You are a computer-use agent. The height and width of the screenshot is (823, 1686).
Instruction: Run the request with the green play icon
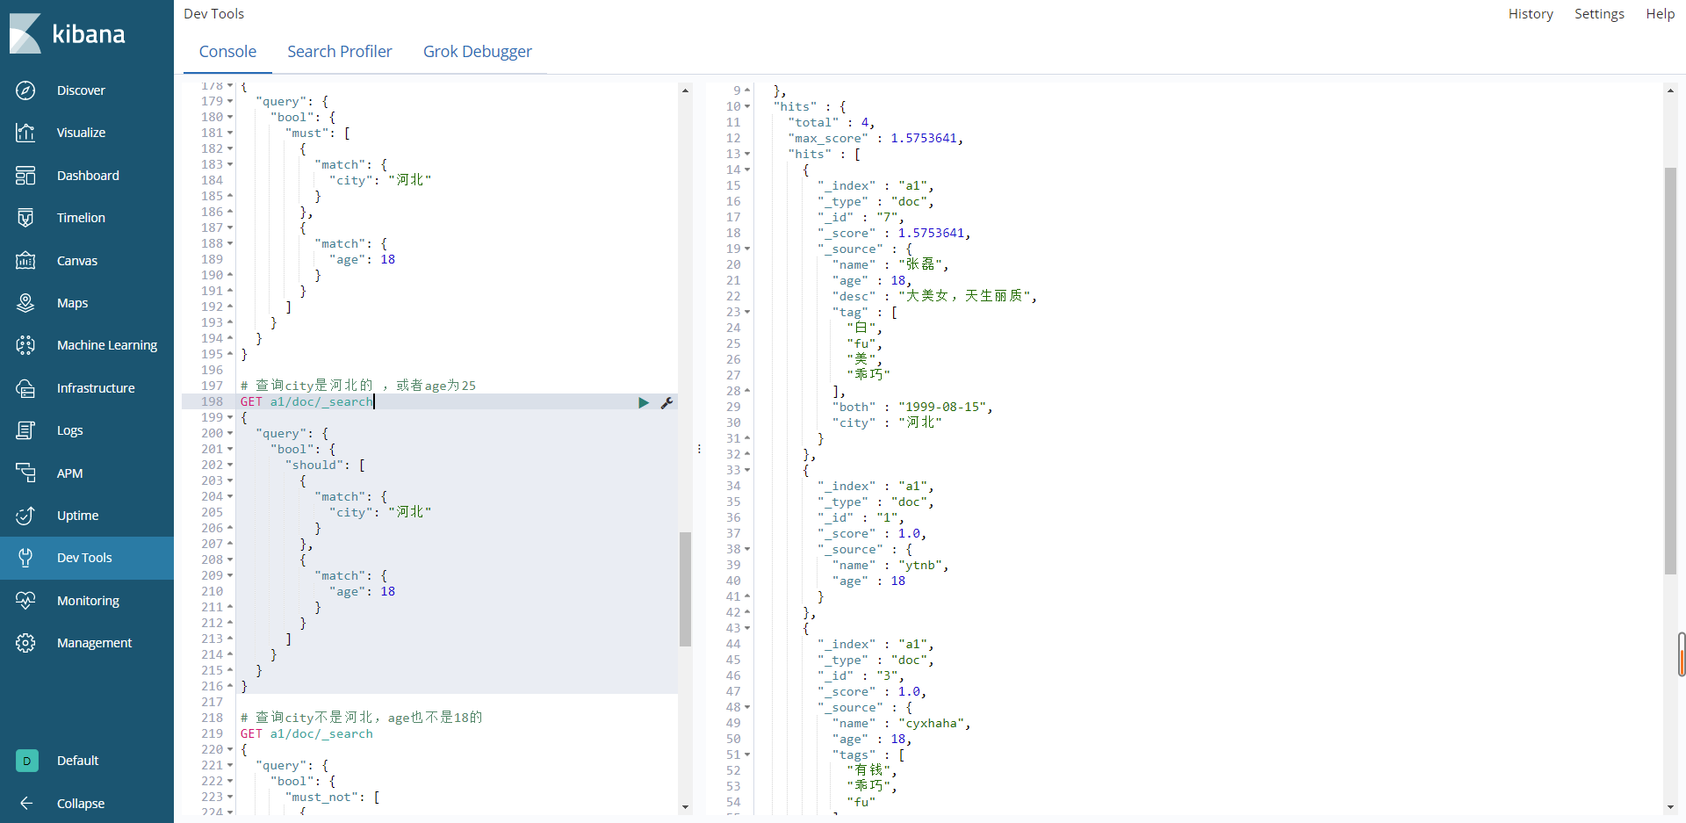click(644, 402)
